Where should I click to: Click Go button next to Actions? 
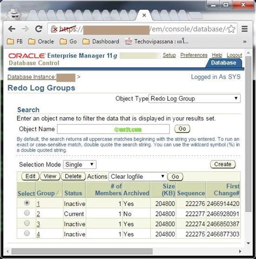[176, 177]
